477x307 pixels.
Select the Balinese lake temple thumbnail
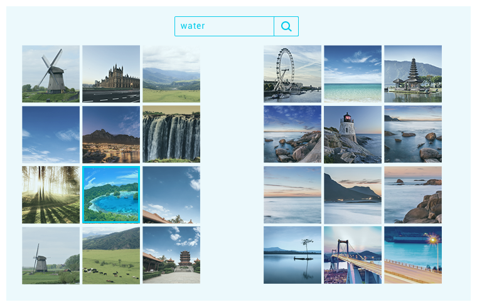point(413,74)
